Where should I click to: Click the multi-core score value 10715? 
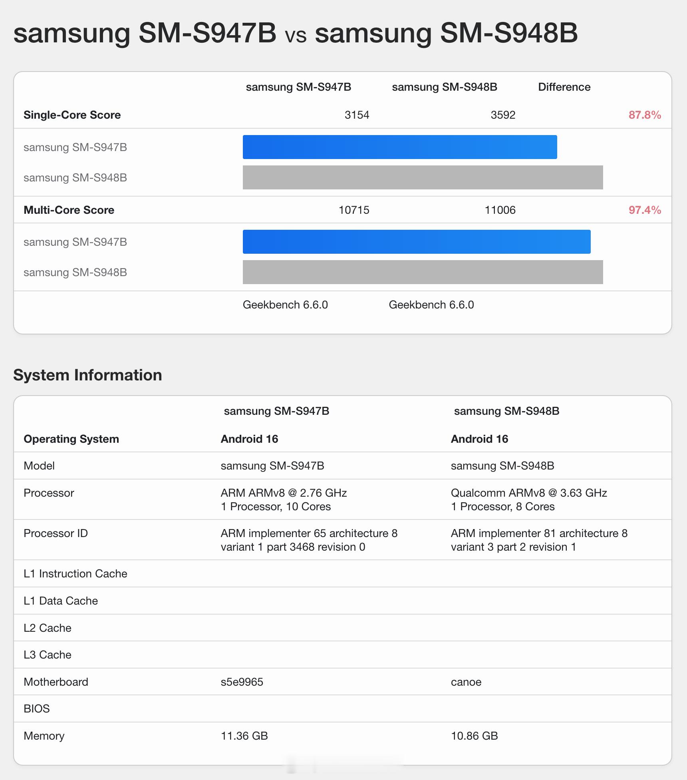click(354, 210)
